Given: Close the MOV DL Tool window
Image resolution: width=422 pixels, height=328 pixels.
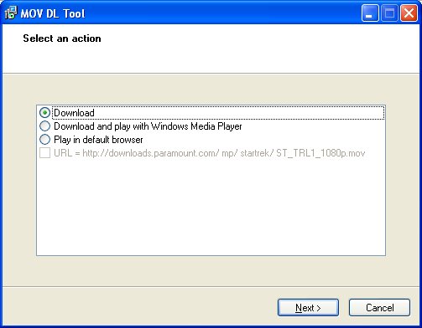Looking at the screenshot, I should [x=409, y=13].
